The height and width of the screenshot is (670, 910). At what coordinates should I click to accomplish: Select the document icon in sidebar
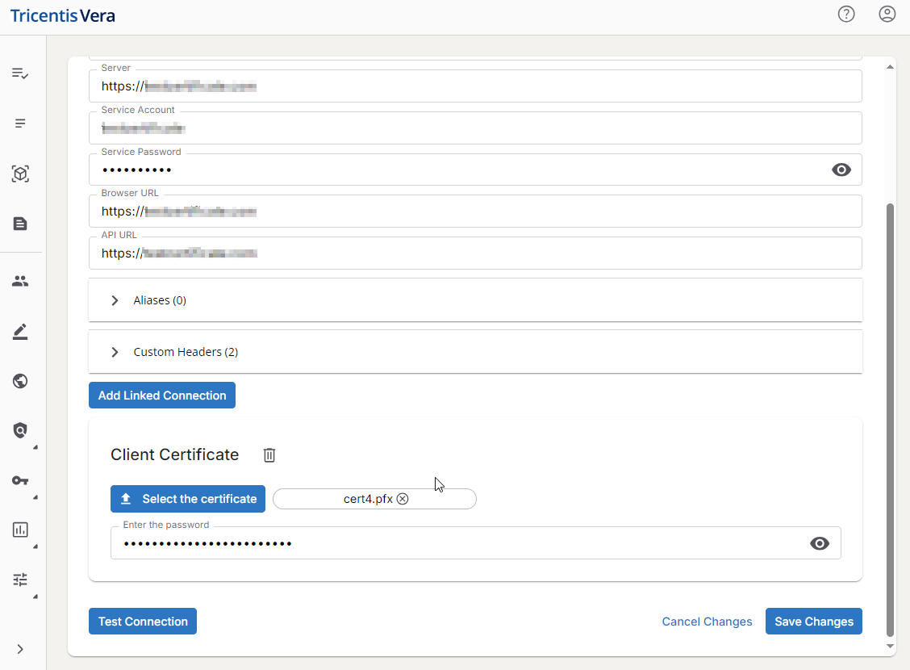tap(20, 224)
